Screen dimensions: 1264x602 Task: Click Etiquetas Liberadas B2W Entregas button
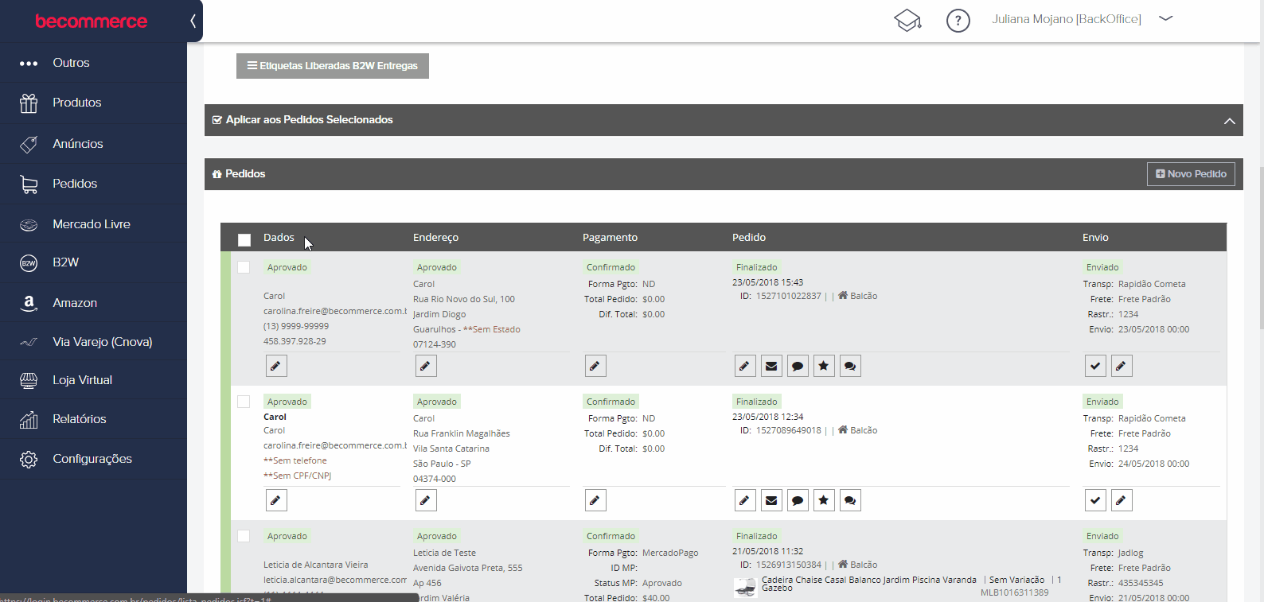[x=333, y=66]
